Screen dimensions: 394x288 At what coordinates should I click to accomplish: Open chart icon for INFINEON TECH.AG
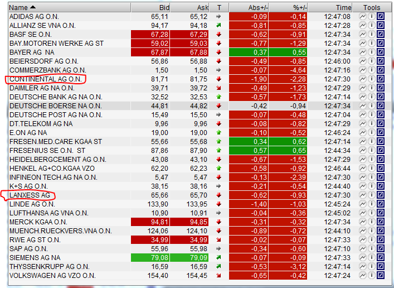pos(363,177)
